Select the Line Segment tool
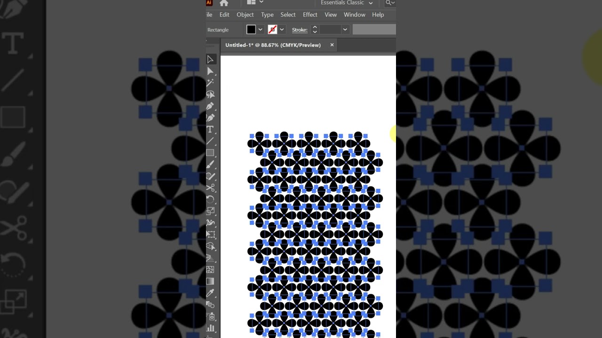602x338 pixels. tap(210, 141)
